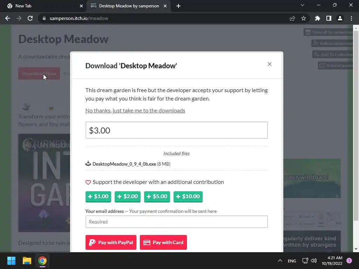Choose Pay with Card
The image size is (359, 269).
pyautogui.click(x=163, y=242)
